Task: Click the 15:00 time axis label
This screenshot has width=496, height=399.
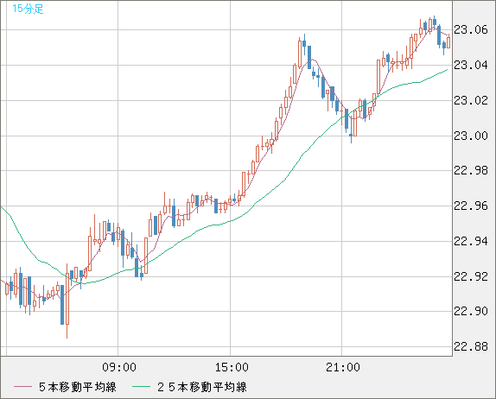Action: 232,367
